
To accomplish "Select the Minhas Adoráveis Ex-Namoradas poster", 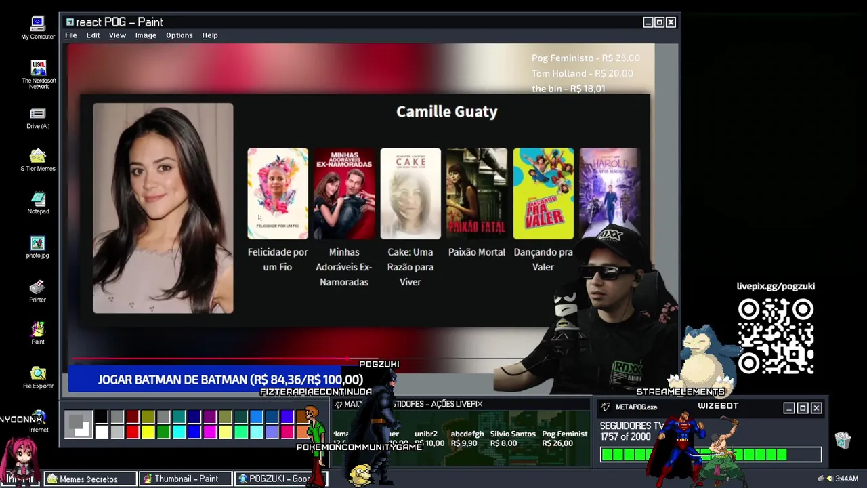I will (344, 194).
